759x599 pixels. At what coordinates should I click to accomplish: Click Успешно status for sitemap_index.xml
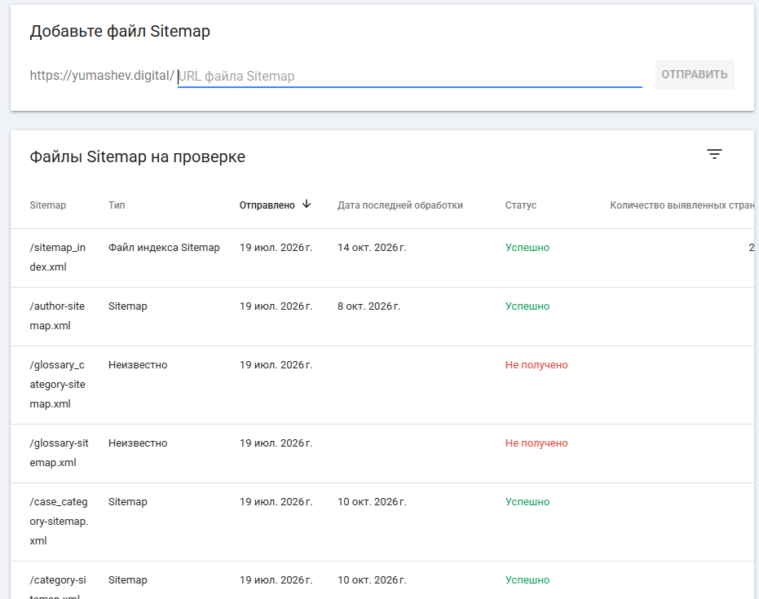[527, 247]
